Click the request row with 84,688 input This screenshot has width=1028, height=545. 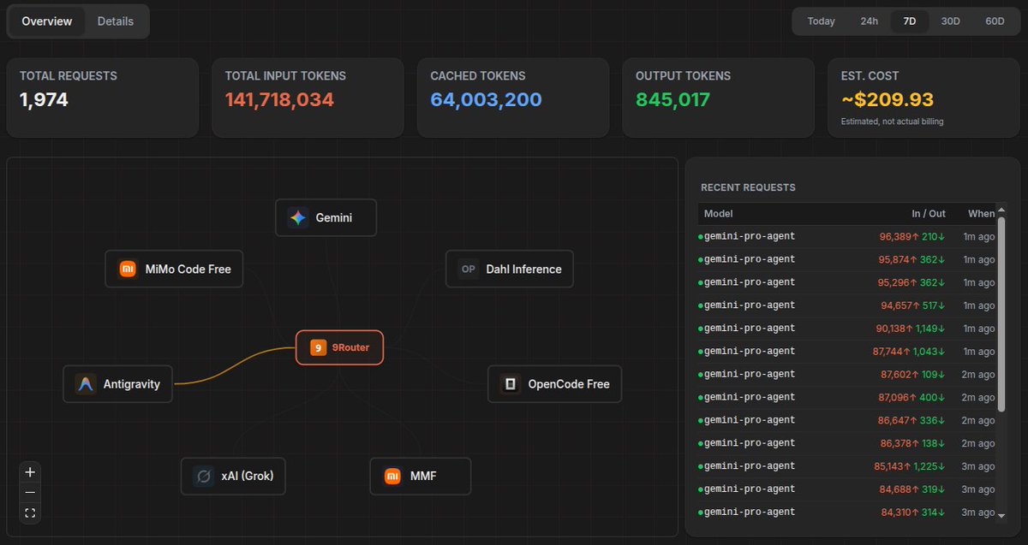click(847, 489)
